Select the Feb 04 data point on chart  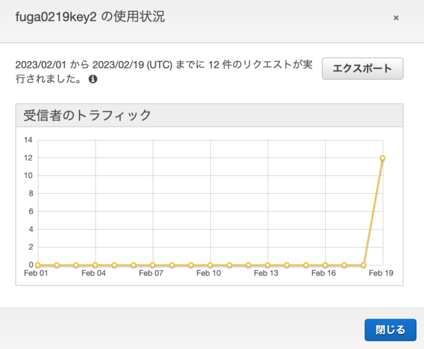coord(95,265)
